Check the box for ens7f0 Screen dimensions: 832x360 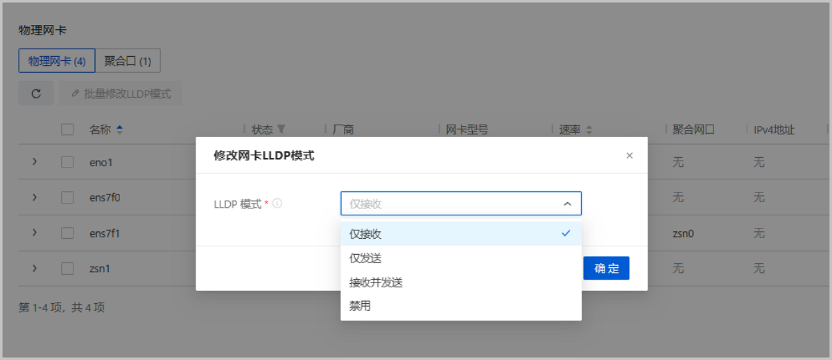pos(67,197)
